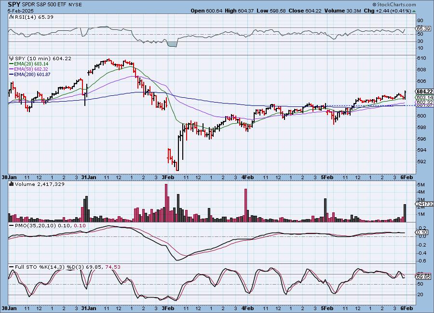The width and height of the screenshot is (434, 313).
Task: Click the 596 price axis label
Action: tap(421, 139)
